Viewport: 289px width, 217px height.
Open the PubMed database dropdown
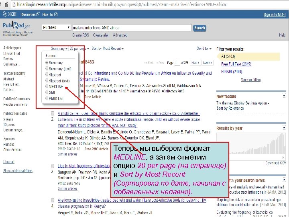[56, 27]
